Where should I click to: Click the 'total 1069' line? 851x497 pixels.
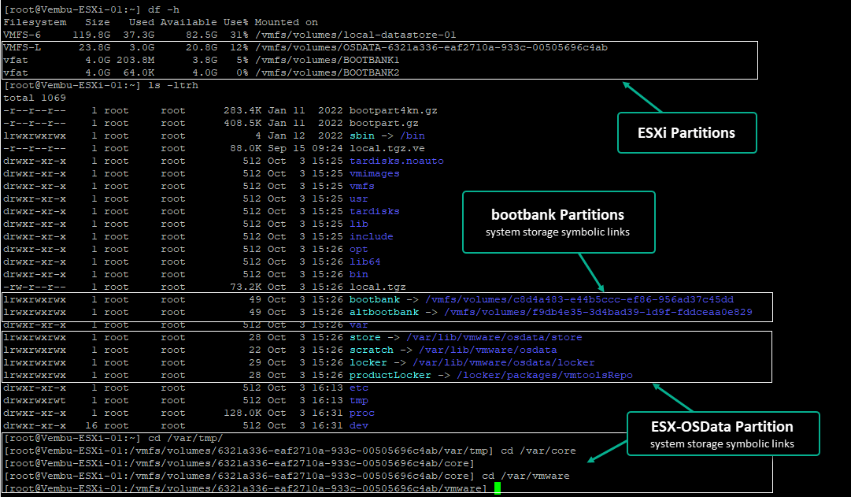click(35, 98)
